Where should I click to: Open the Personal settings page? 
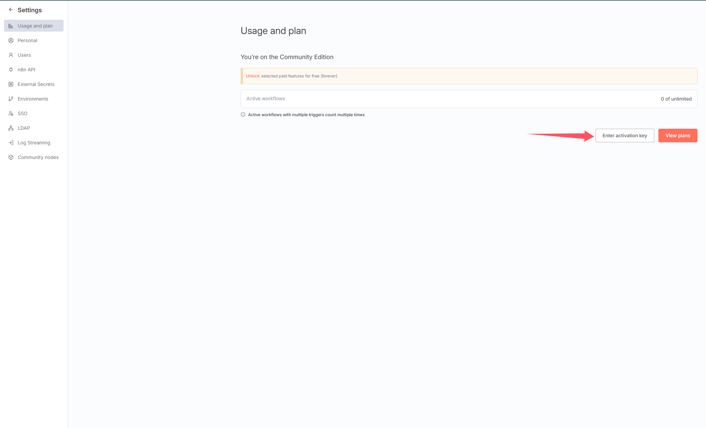28,40
